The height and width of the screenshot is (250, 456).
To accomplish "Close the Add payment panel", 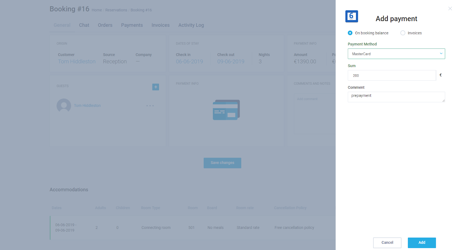I will 450,9.
